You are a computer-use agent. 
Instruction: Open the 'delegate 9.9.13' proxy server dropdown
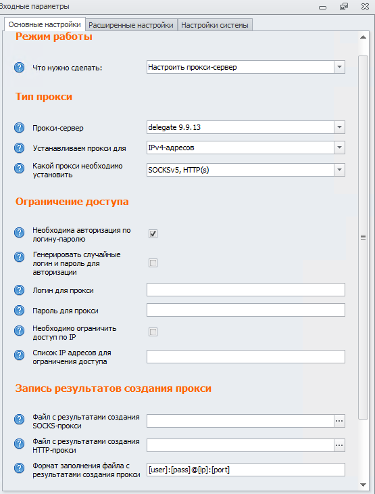tap(339, 127)
